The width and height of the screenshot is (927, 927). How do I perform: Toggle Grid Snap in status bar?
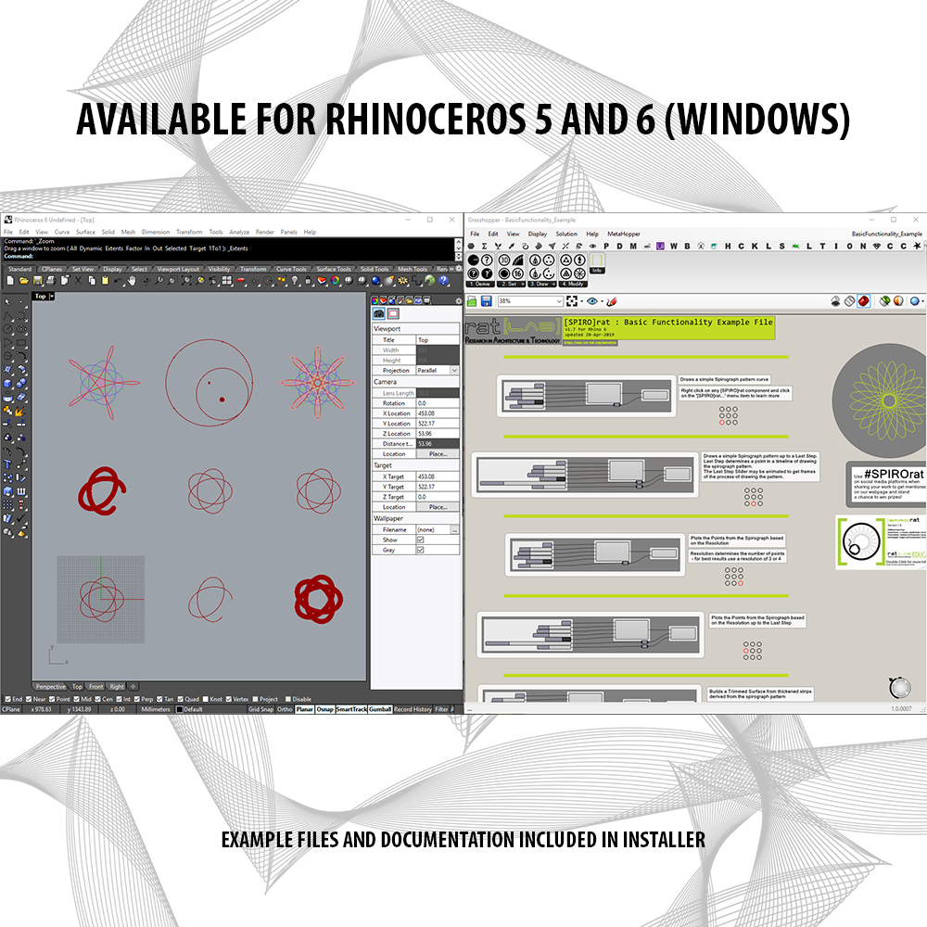pyautogui.click(x=260, y=709)
